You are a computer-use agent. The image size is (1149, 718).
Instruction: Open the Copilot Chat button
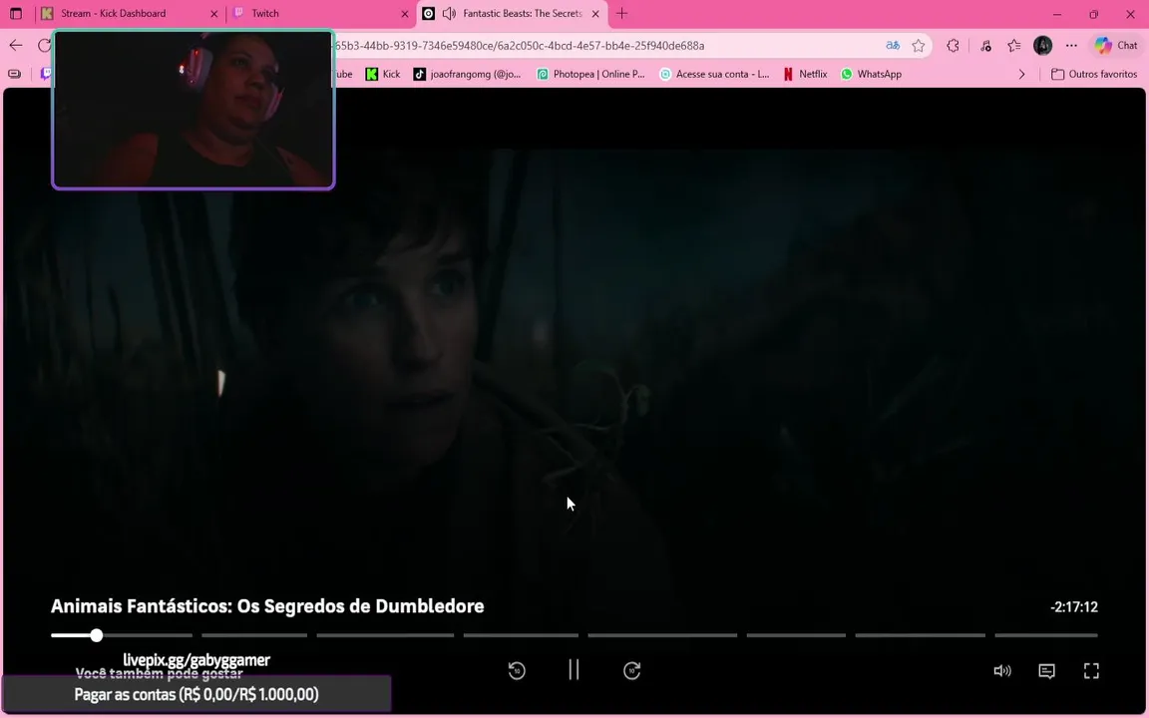(1116, 46)
